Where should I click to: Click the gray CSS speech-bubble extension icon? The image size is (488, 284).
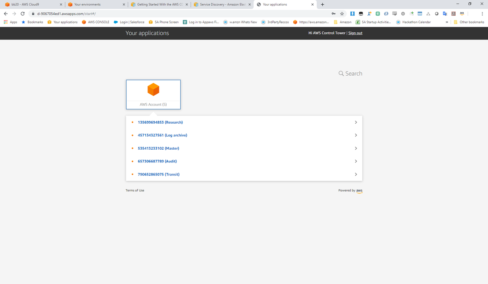tap(394, 14)
